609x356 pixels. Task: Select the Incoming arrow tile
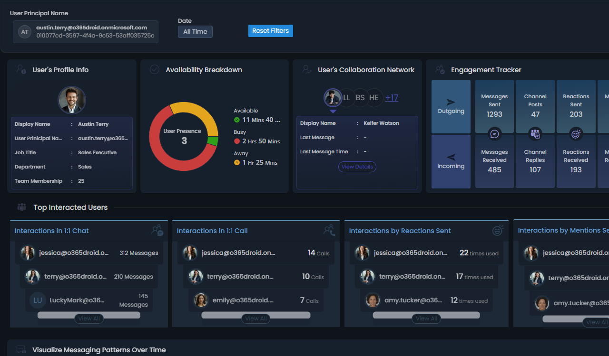coord(451,161)
